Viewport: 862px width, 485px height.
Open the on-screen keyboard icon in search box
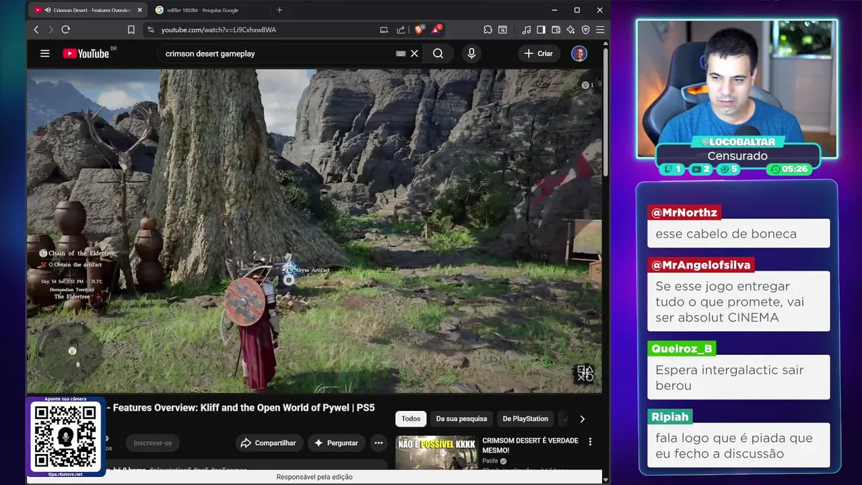pos(401,53)
